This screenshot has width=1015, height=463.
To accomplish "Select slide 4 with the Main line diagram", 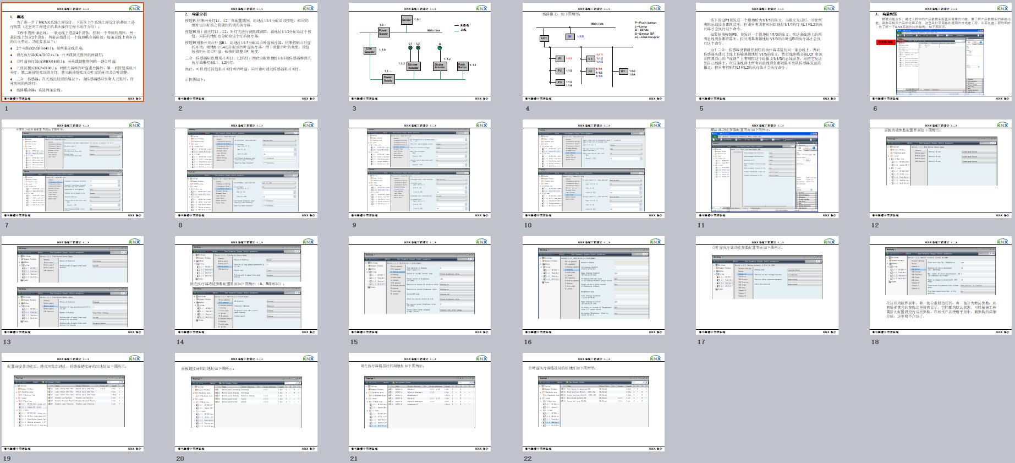I will tap(593, 52).
